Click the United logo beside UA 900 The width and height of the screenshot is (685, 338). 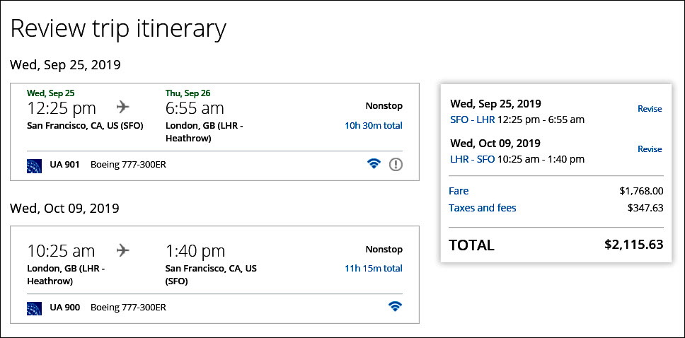[x=34, y=308]
